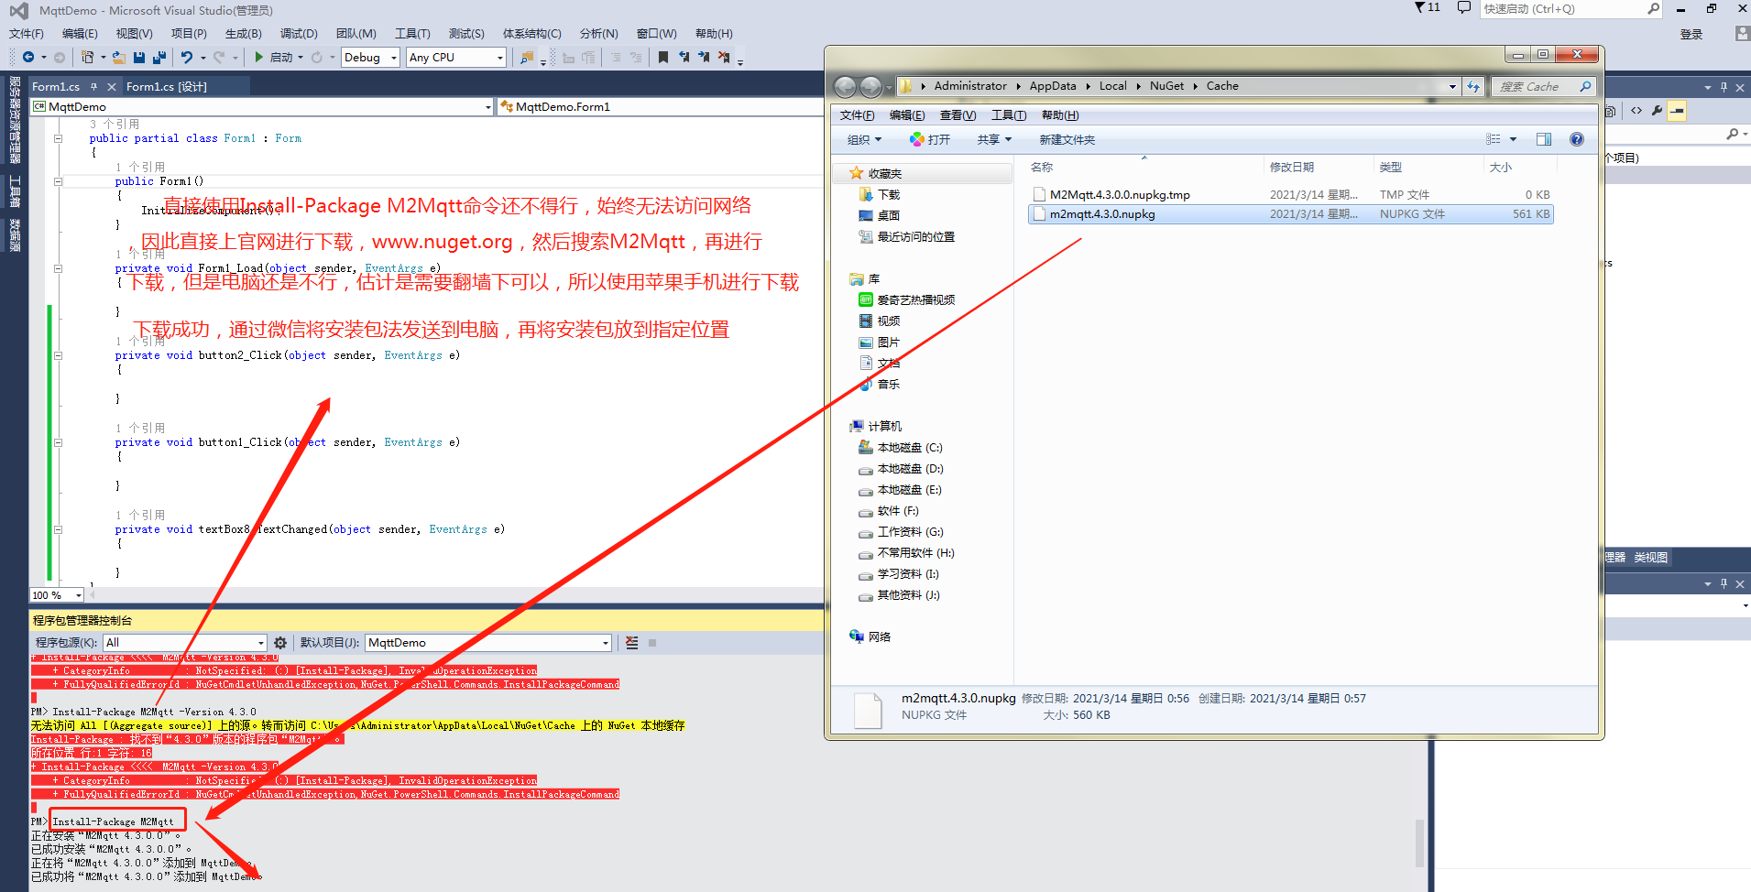Screen dimensions: 1751x892
Task: Click the Undo icon in the toolbar
Action: [187, 58]
